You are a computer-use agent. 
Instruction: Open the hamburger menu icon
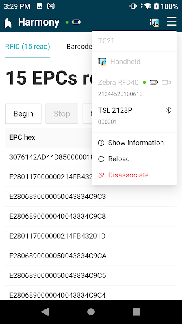(x=171, y=21)
